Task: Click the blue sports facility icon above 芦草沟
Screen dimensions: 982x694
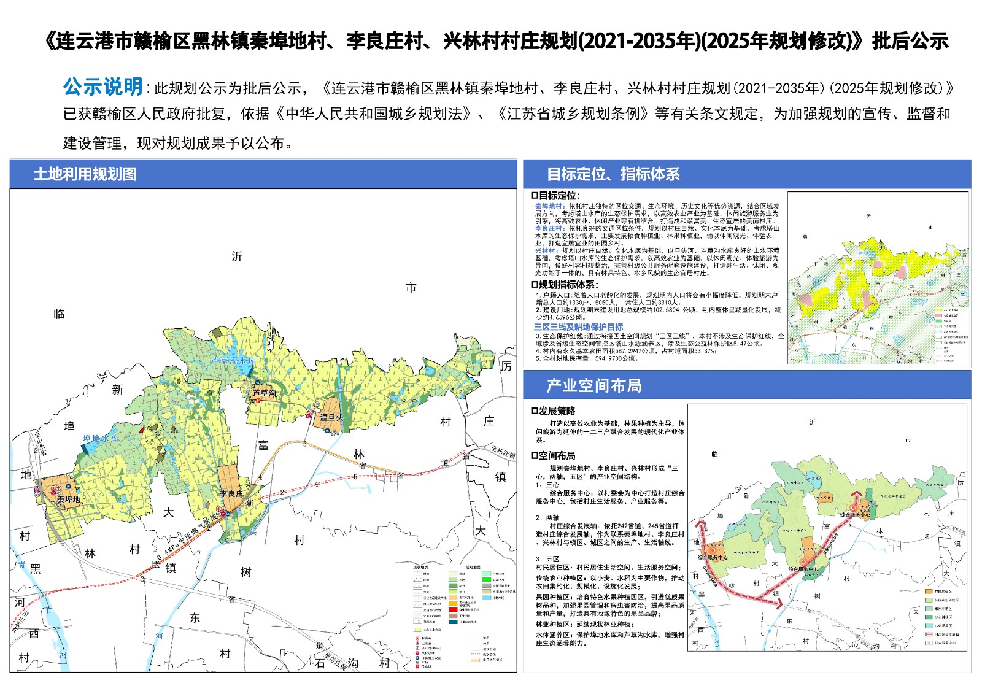Action: 258,382
